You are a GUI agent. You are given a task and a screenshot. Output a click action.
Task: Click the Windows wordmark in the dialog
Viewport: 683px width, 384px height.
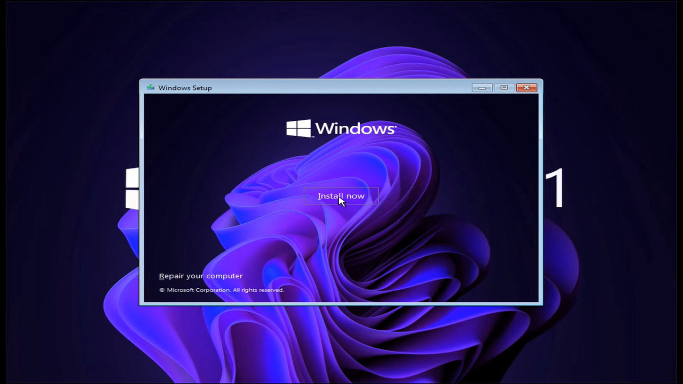coord(356,128)
